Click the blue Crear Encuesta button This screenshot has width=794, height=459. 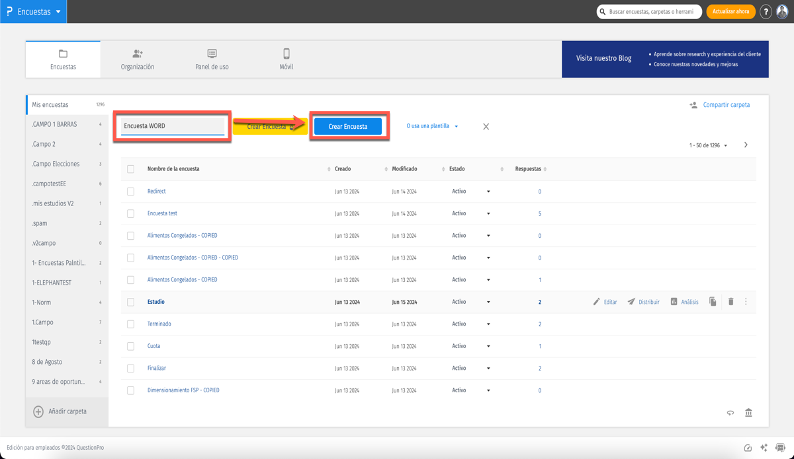pos(348,126)
